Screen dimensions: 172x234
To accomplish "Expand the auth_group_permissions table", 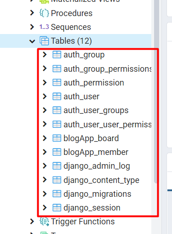I will (45, 68).
